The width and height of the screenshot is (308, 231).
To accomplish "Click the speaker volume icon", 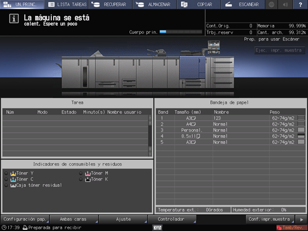I will pos(285,4).
